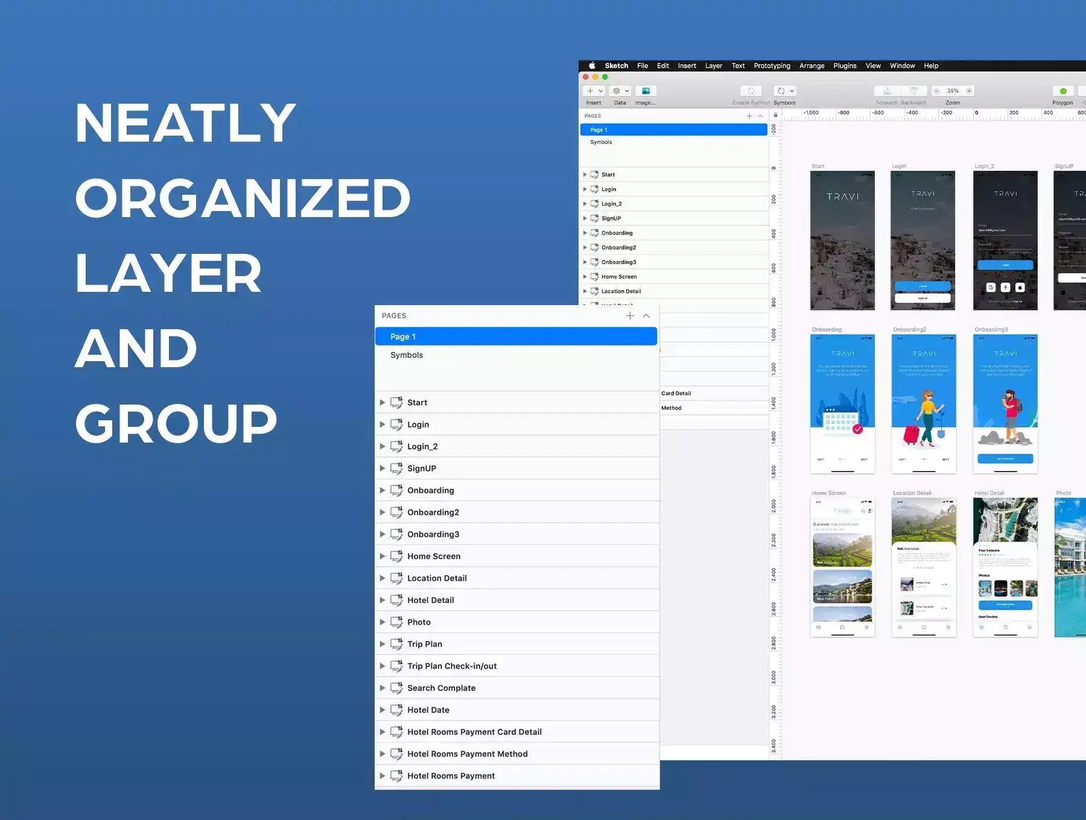Expand the Hotel Detail artboard layer
1086x820 pixels.
(382, 600)
